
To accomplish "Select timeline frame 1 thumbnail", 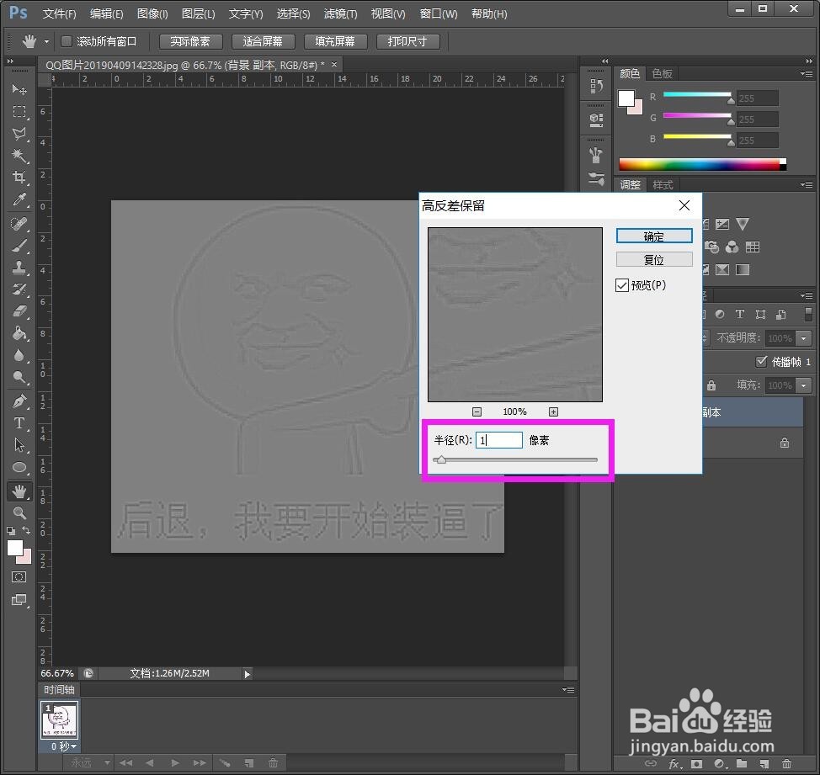I will (x=59, y=719).
